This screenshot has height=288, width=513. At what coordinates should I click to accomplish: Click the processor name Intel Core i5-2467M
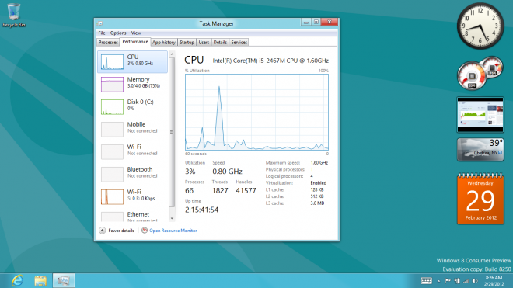tap(270, 61)
